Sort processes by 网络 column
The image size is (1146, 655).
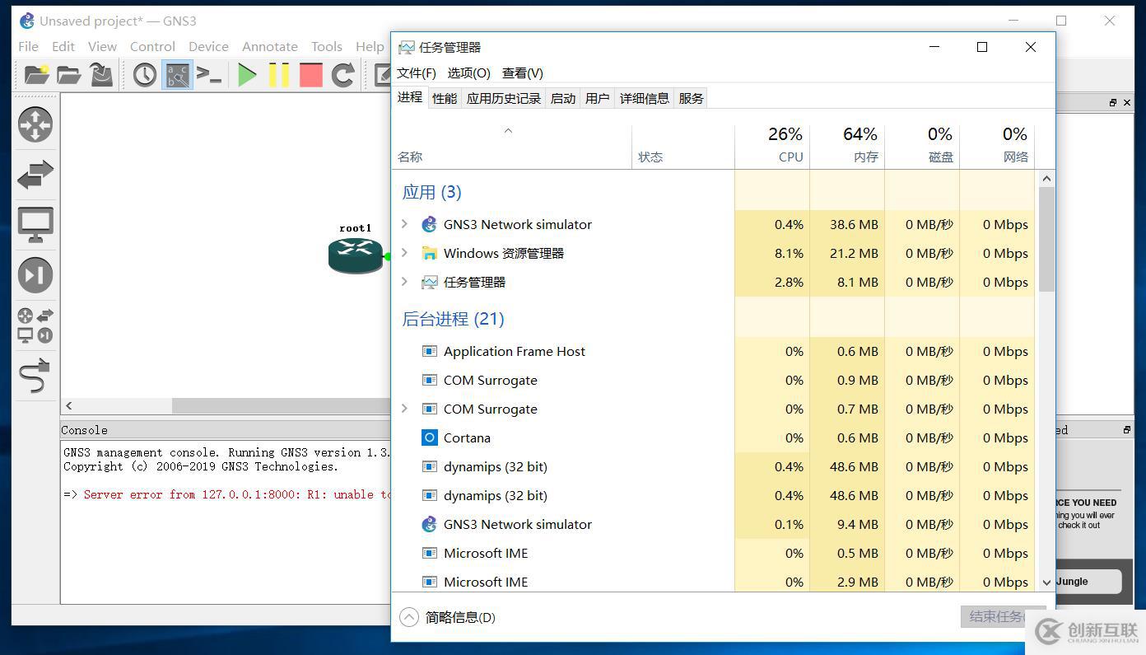click(x=997, y=145)
